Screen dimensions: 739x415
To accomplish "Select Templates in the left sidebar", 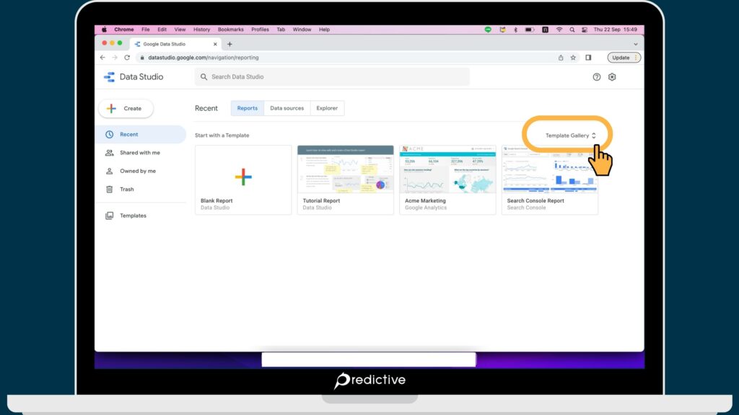I will coord(133,215).
